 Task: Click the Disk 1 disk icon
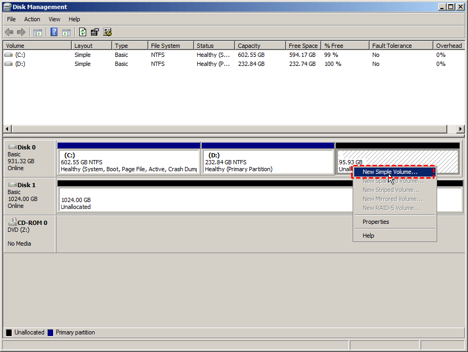13,185
